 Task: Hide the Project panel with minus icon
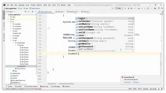click(36, 12)
